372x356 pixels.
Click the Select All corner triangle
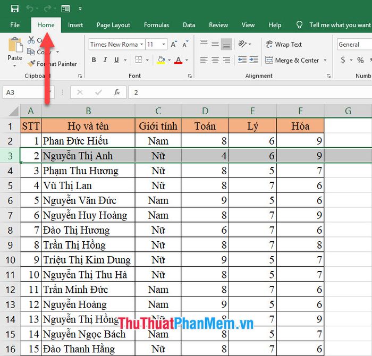13,111
